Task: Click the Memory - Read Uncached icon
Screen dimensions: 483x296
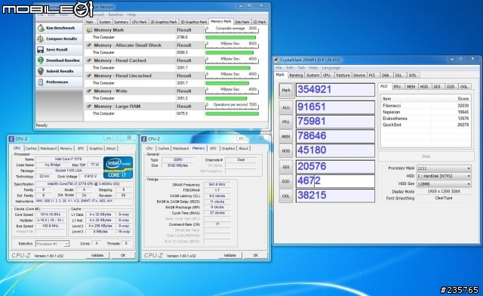Action: click(x=89, y=76)
